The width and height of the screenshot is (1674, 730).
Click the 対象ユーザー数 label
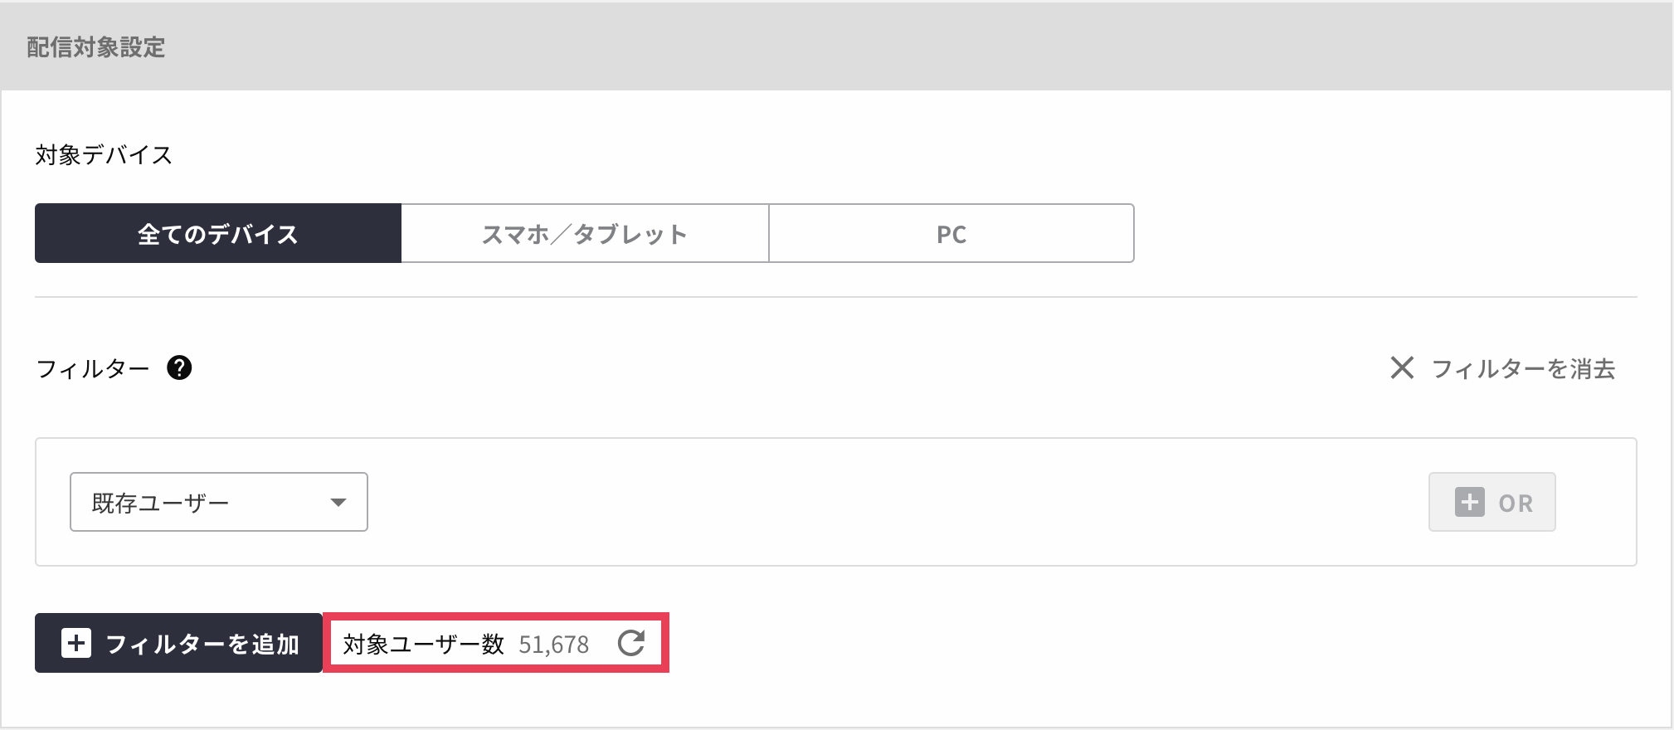pos(423,644)
